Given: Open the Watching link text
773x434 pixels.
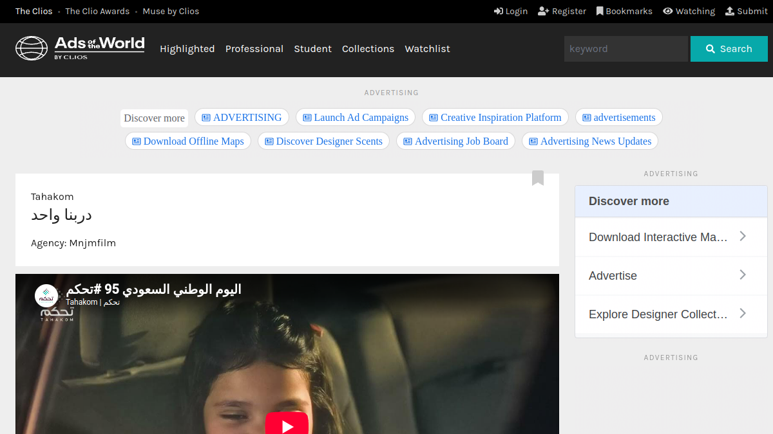Looking at the screenshot, I should coord(695,11).
